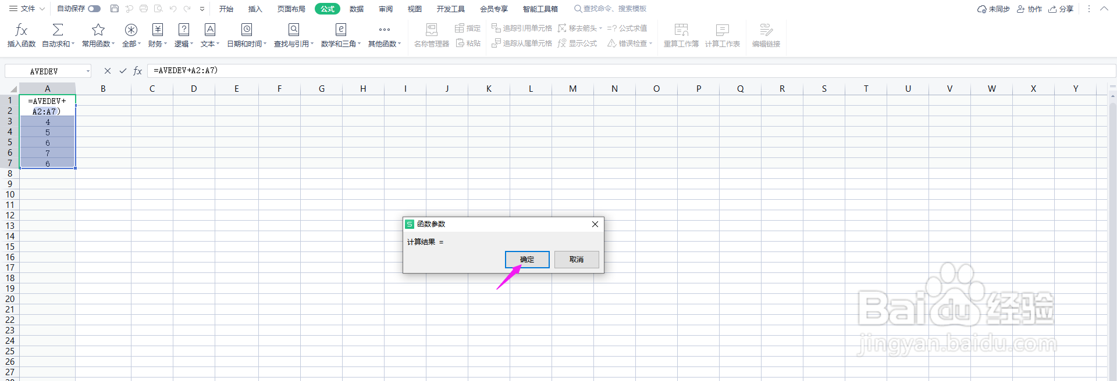Click the cancel X in formula bar

pos(108,71)
